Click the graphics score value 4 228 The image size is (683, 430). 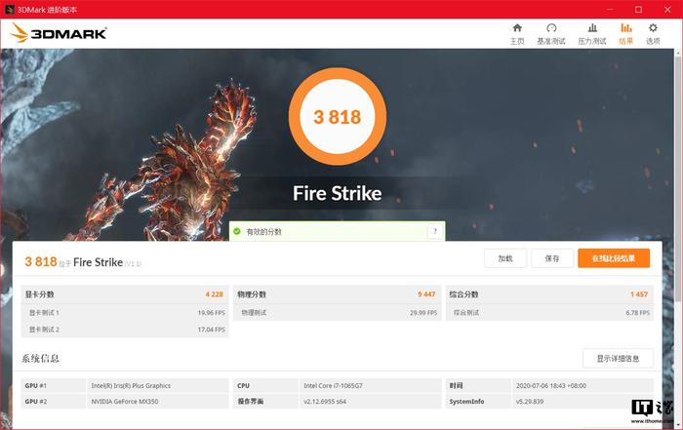[215, 294]
